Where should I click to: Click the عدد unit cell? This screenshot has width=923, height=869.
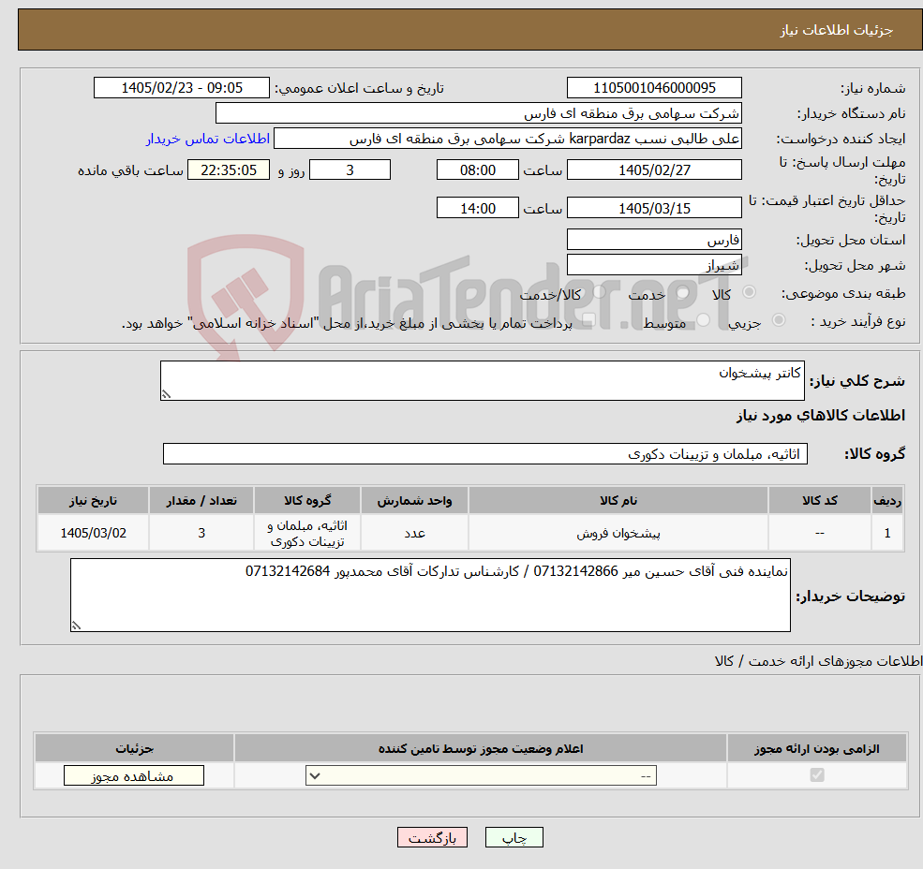(414, 533)
